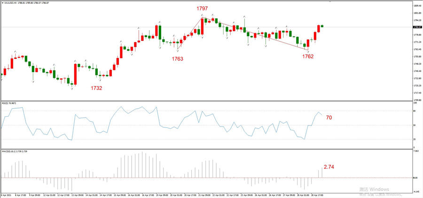Click the 9 Apr 09:00 time label
The height and width of the screenshot is (198, 423).
coord(34,195)
